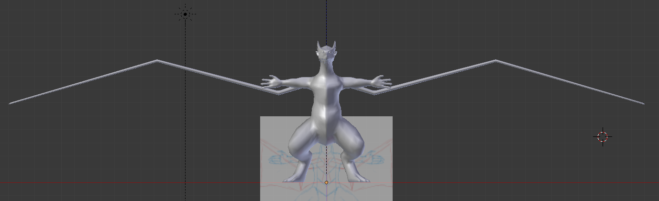The image size is (659, 201).
Task: Click the hand on the right side
Action: (x=382, y=81)
